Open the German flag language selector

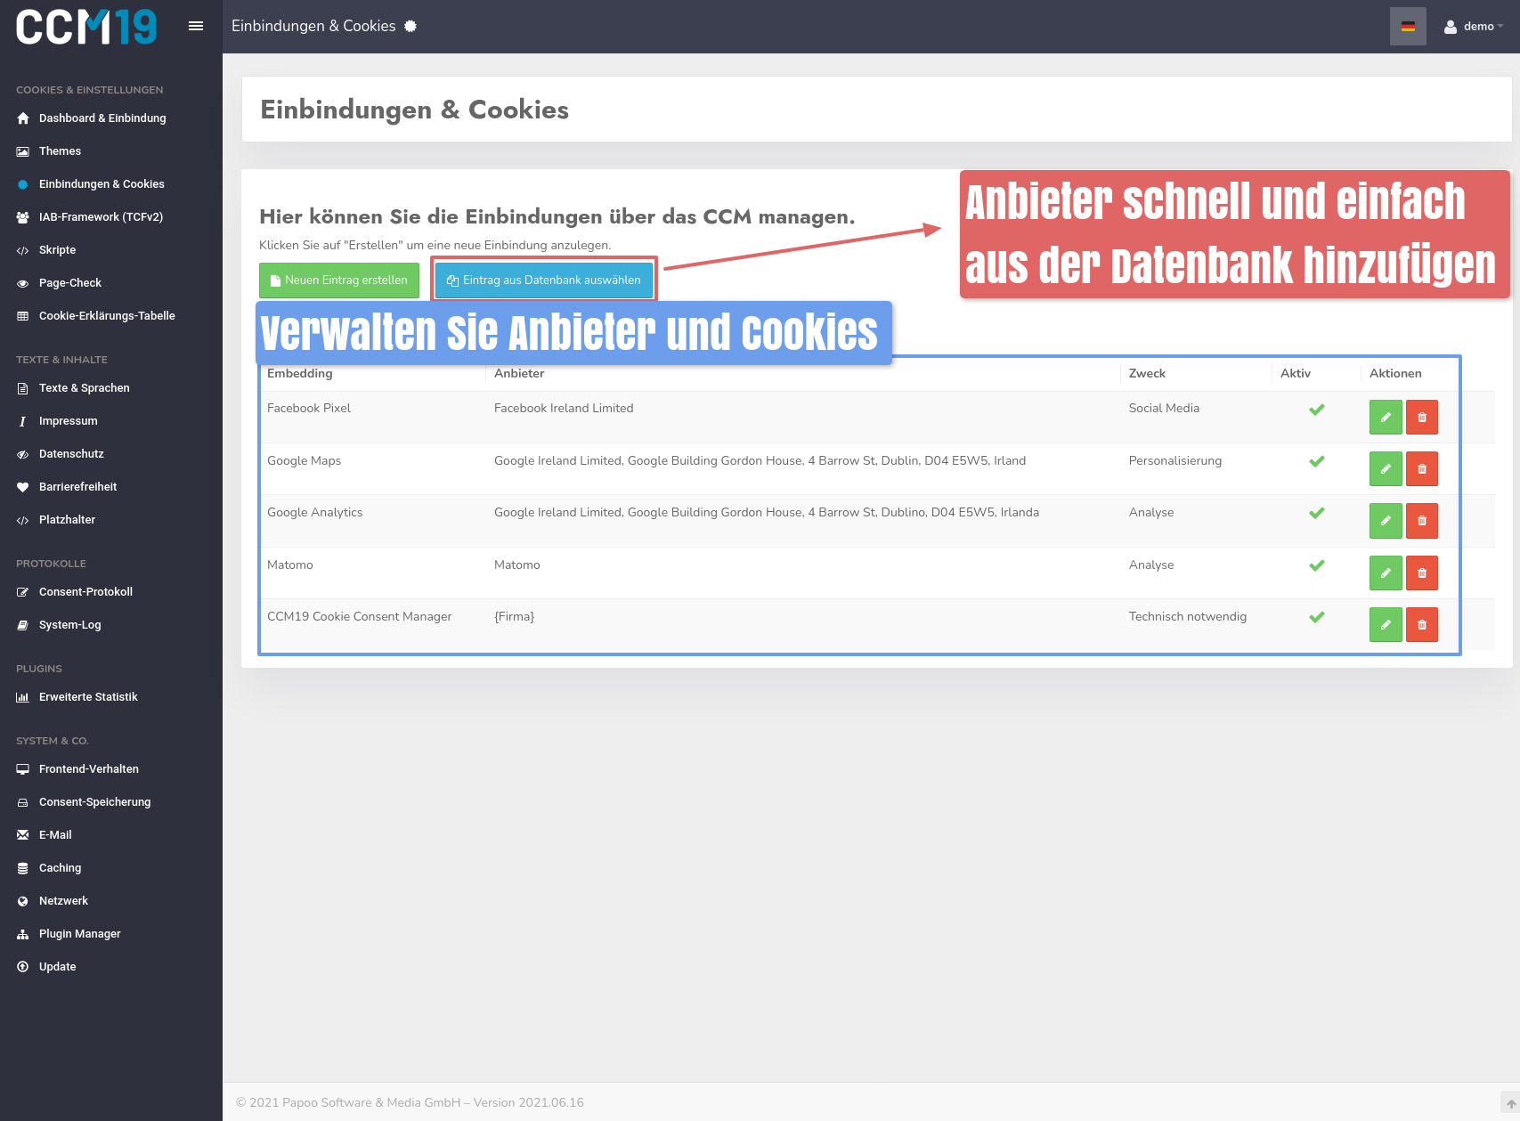[1408, 27]
